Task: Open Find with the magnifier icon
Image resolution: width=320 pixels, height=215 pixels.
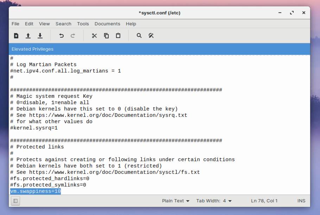Action: [x=139, y=36]
